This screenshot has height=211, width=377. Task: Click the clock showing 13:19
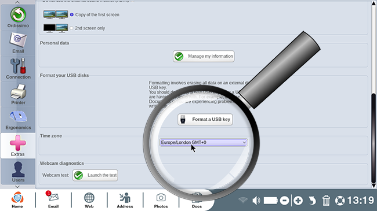[360, 201]
